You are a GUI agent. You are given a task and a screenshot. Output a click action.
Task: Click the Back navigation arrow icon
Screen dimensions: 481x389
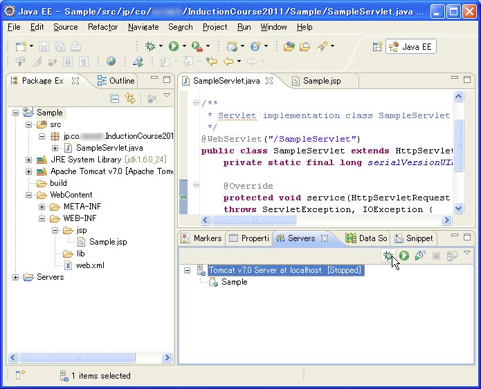point(228,61)
